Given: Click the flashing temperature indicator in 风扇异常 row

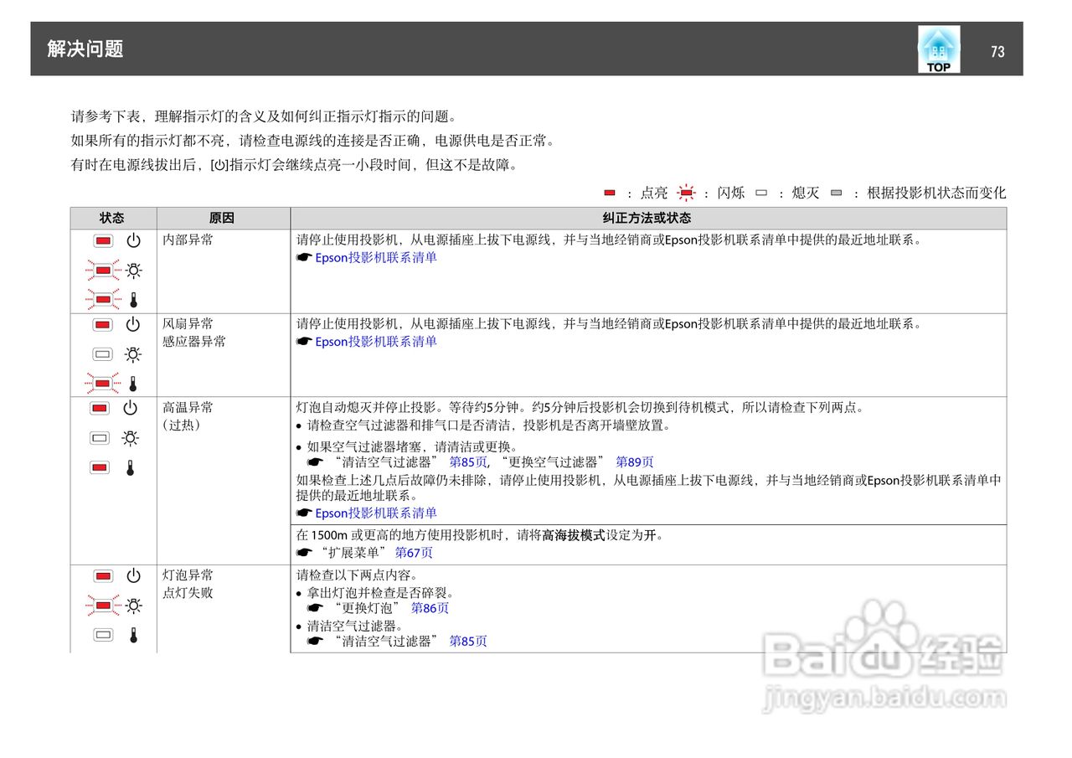Looking at the screenshot, I should [103, 383].
